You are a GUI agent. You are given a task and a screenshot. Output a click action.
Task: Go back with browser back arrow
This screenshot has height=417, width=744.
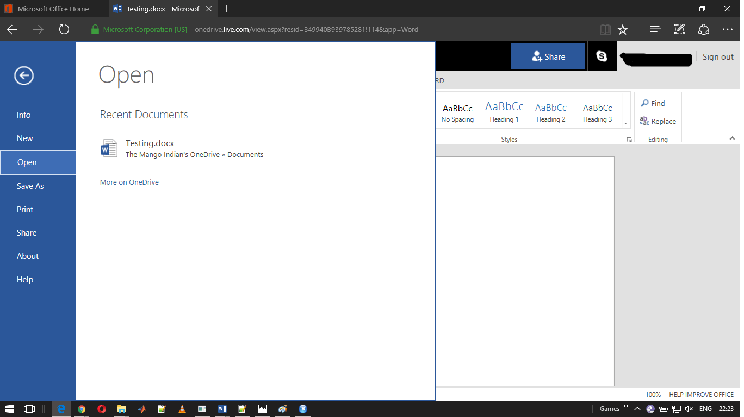[12, 30]
